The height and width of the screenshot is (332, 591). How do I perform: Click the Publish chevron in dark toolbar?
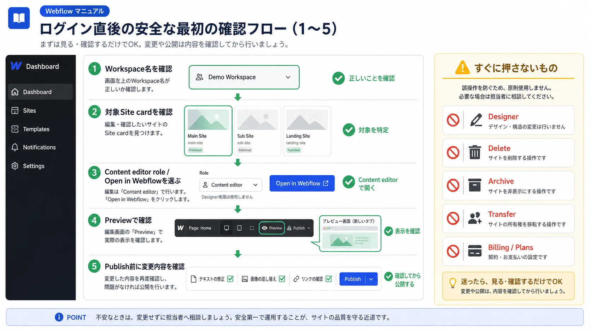click(309, 228)
